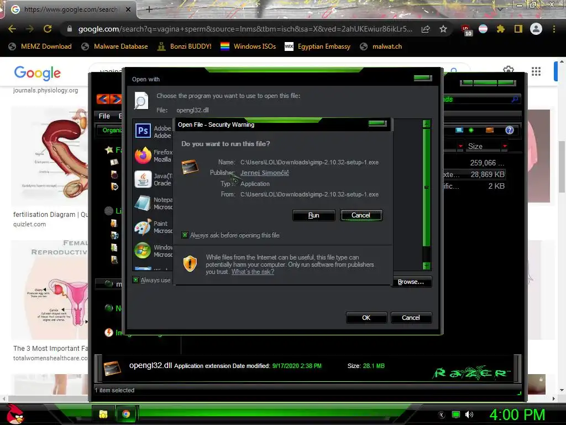Go back in Chrome
This screenshot has width=566, height=425.
12,29
